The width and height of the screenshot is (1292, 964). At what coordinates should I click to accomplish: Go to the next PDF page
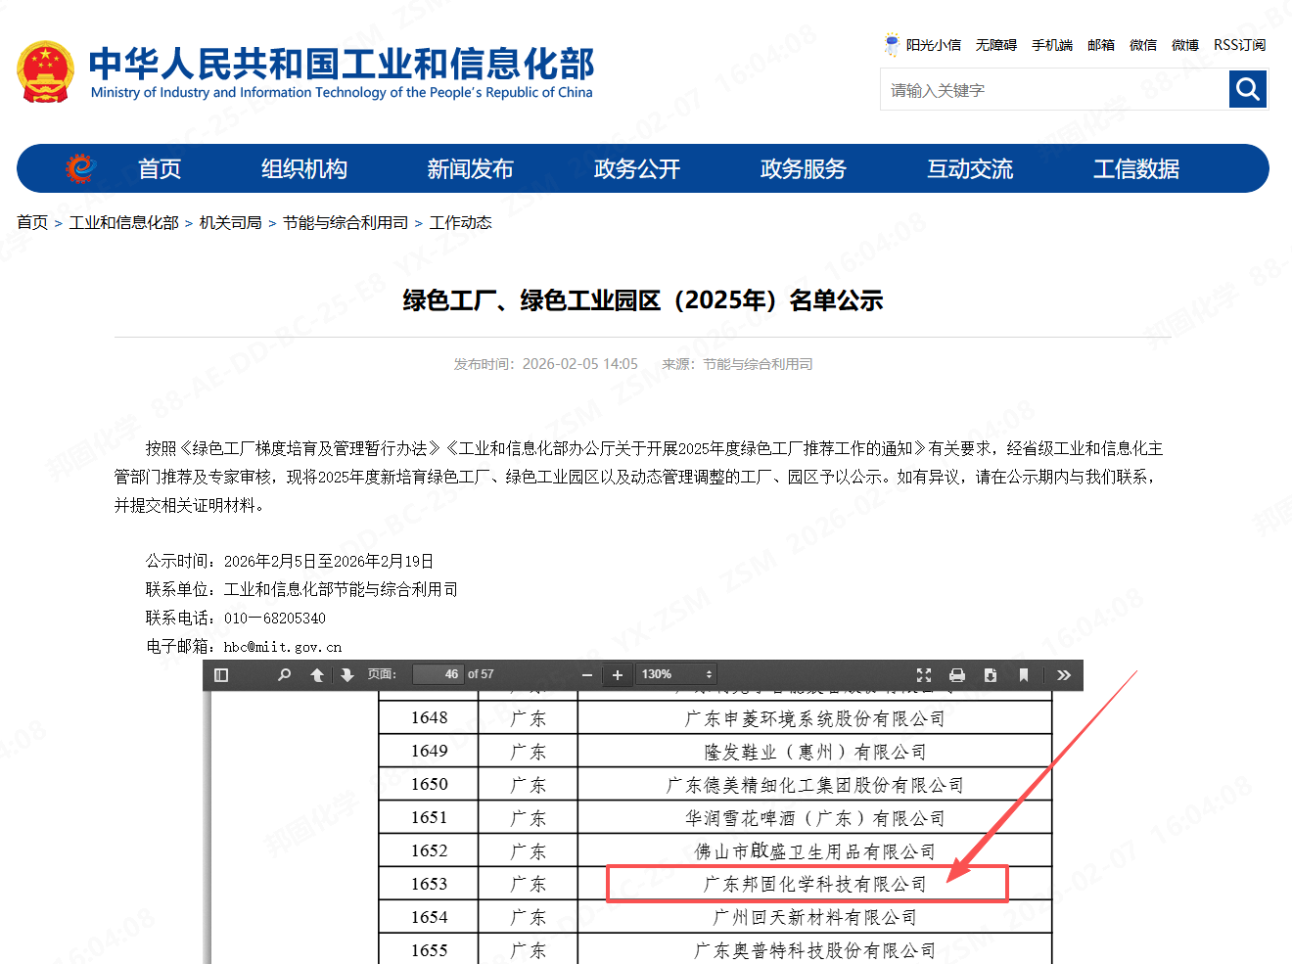coord(347,675)
